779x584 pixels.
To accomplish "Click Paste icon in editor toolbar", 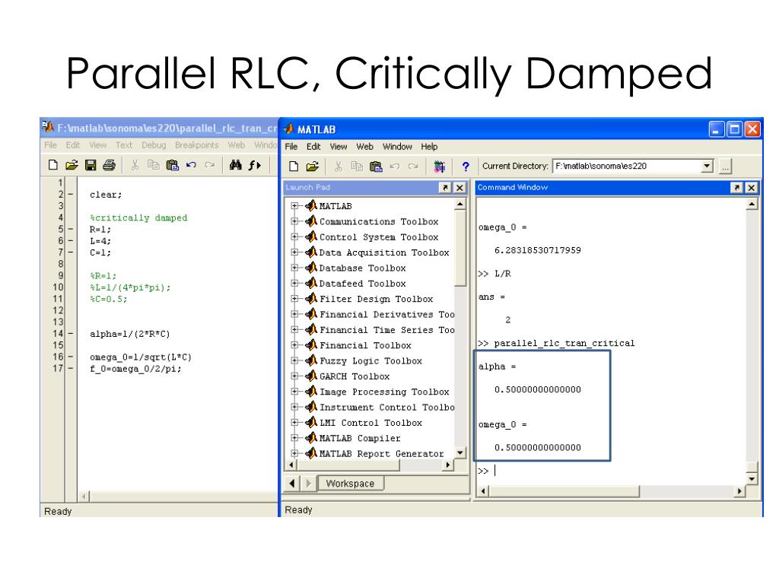I will pyautogui.click(x=173, y=165).
